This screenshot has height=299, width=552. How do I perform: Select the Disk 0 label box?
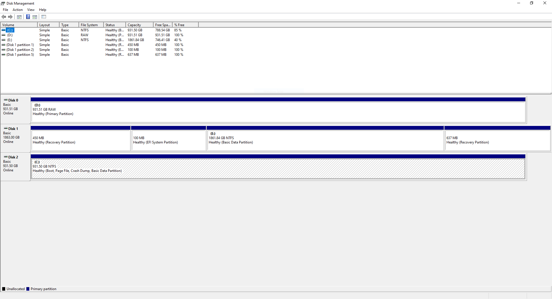coord(16,110)
